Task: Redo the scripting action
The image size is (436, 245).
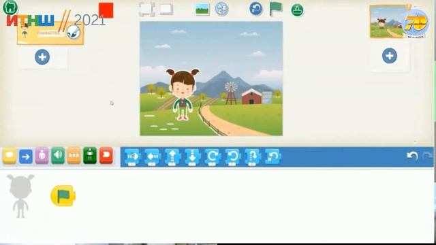Action: click(x=428, y=156)
